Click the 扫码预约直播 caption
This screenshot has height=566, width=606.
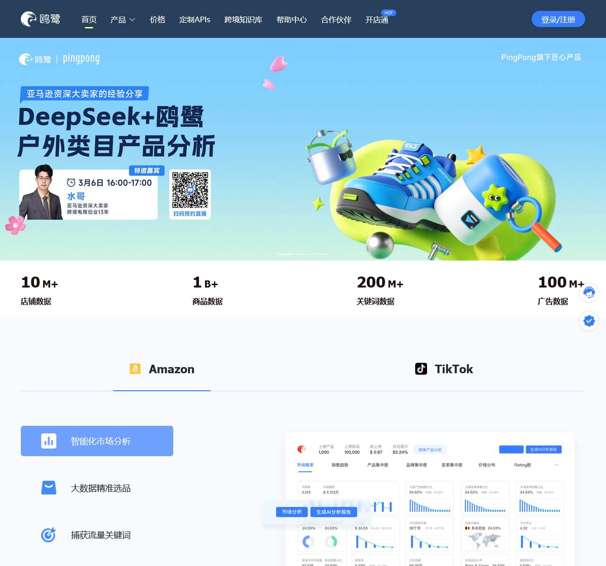[x=190, y=214]
